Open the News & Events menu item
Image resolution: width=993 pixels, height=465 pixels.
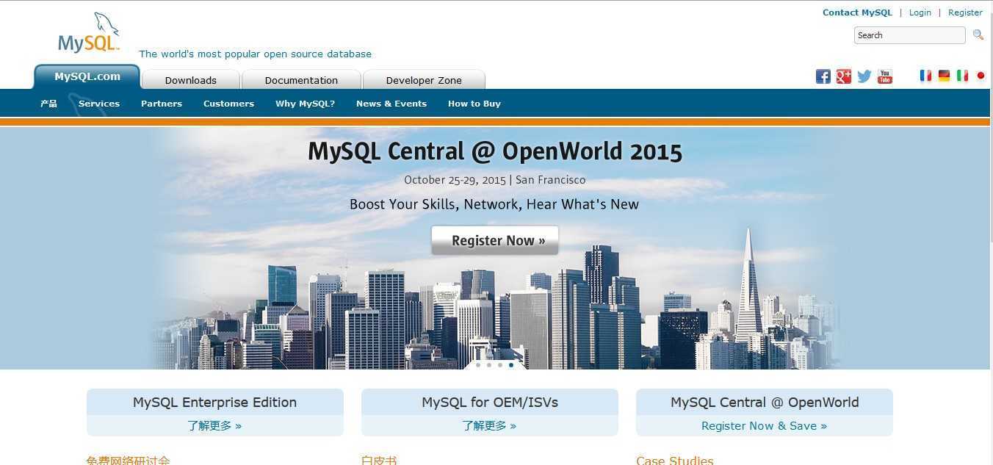pos(391,104)
